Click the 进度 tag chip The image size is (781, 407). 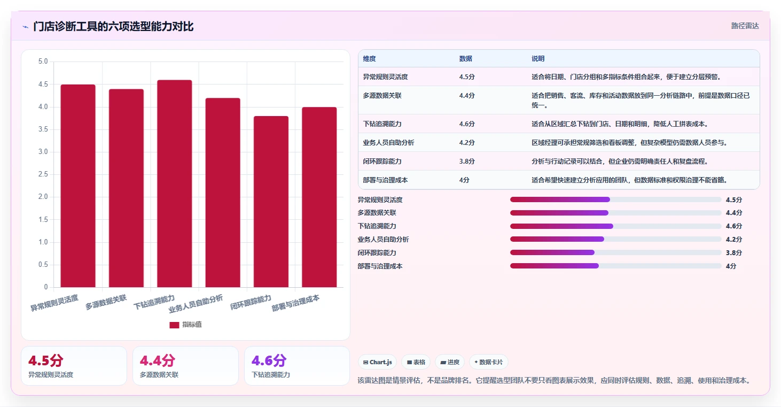450,362
